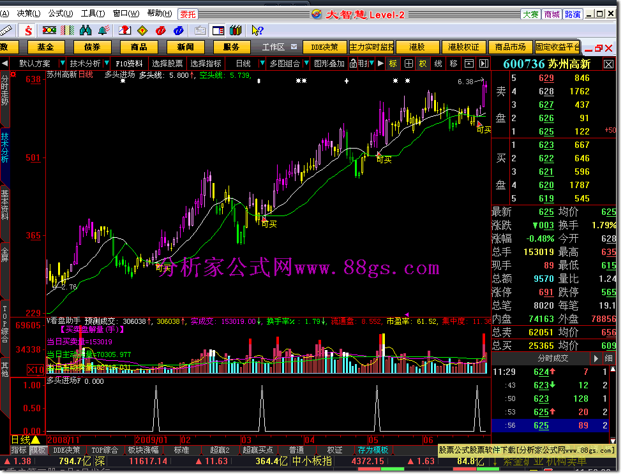Click the 移 move tool

click(453, 64)
